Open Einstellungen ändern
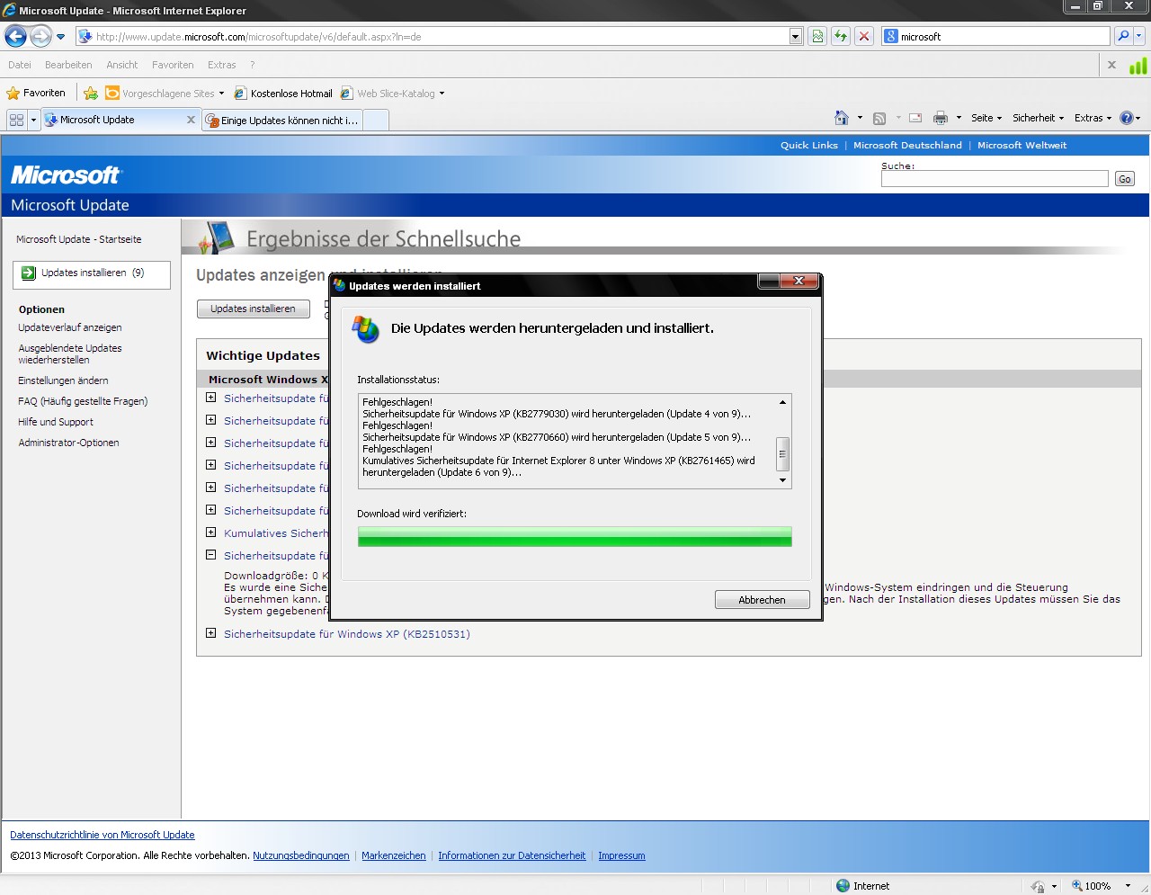The height and width of the screenshot is (895, 1151). click(x=63, y=380)
